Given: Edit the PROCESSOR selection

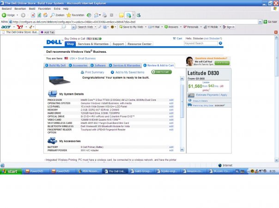Looking at the screenshot, I should click(x=171, y=100).
